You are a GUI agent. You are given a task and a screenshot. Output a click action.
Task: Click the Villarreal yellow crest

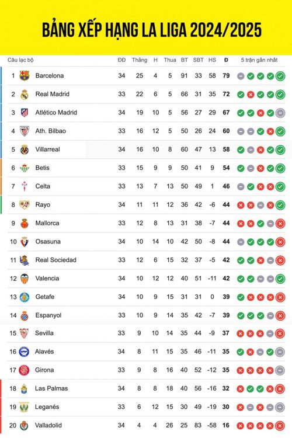pos(25,150)
